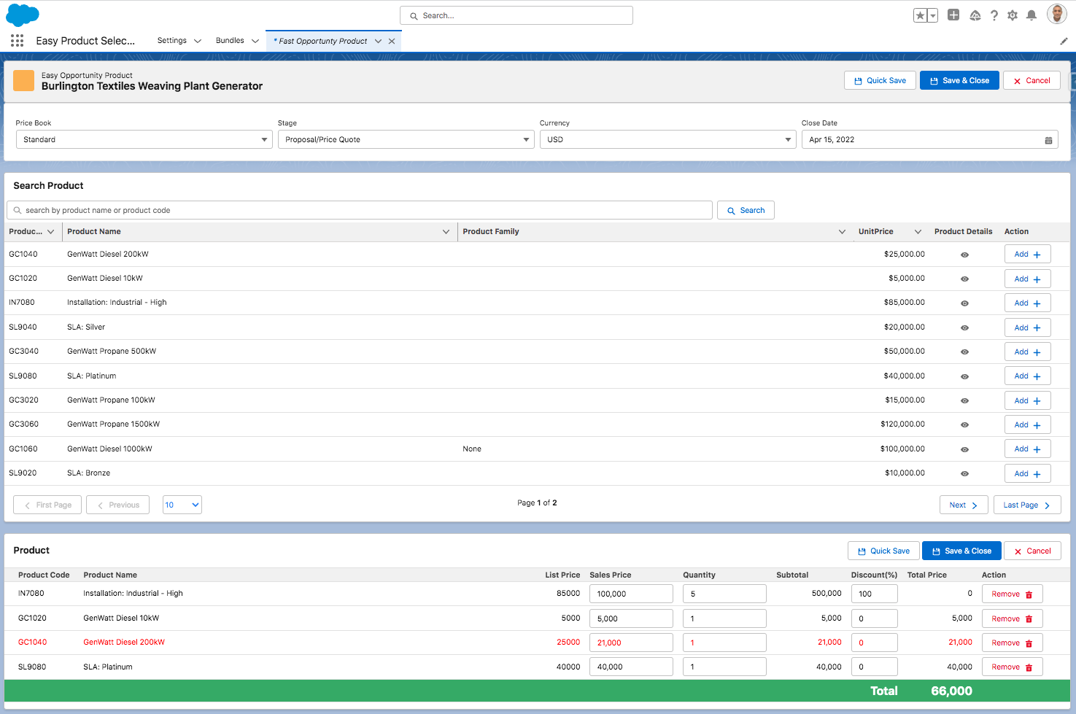View details eye icon for SLA: Bronze

pos(964,473)
